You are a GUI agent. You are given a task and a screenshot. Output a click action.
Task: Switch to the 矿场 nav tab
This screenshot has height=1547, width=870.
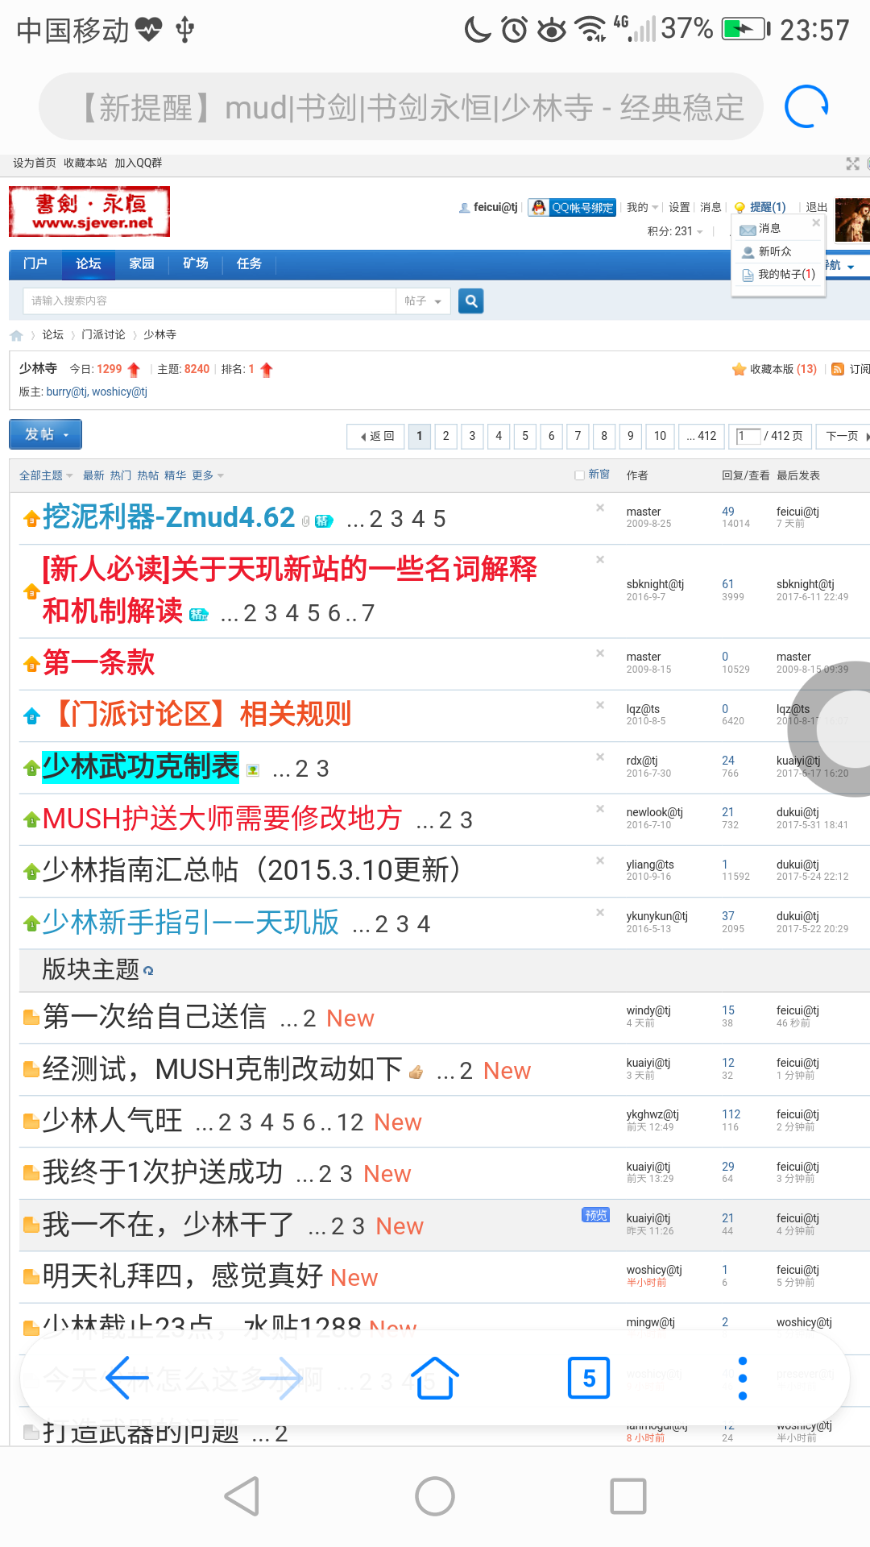(196, 263)
